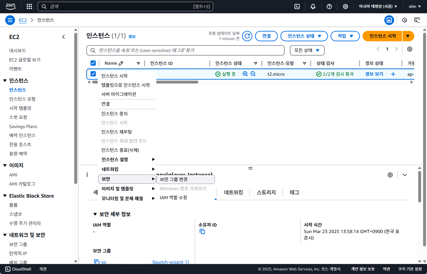The width and height of the screenshot is (427, 274).
Task: Expand 네트워킹 submenu in context menu
Action: [x=127, y=169]
